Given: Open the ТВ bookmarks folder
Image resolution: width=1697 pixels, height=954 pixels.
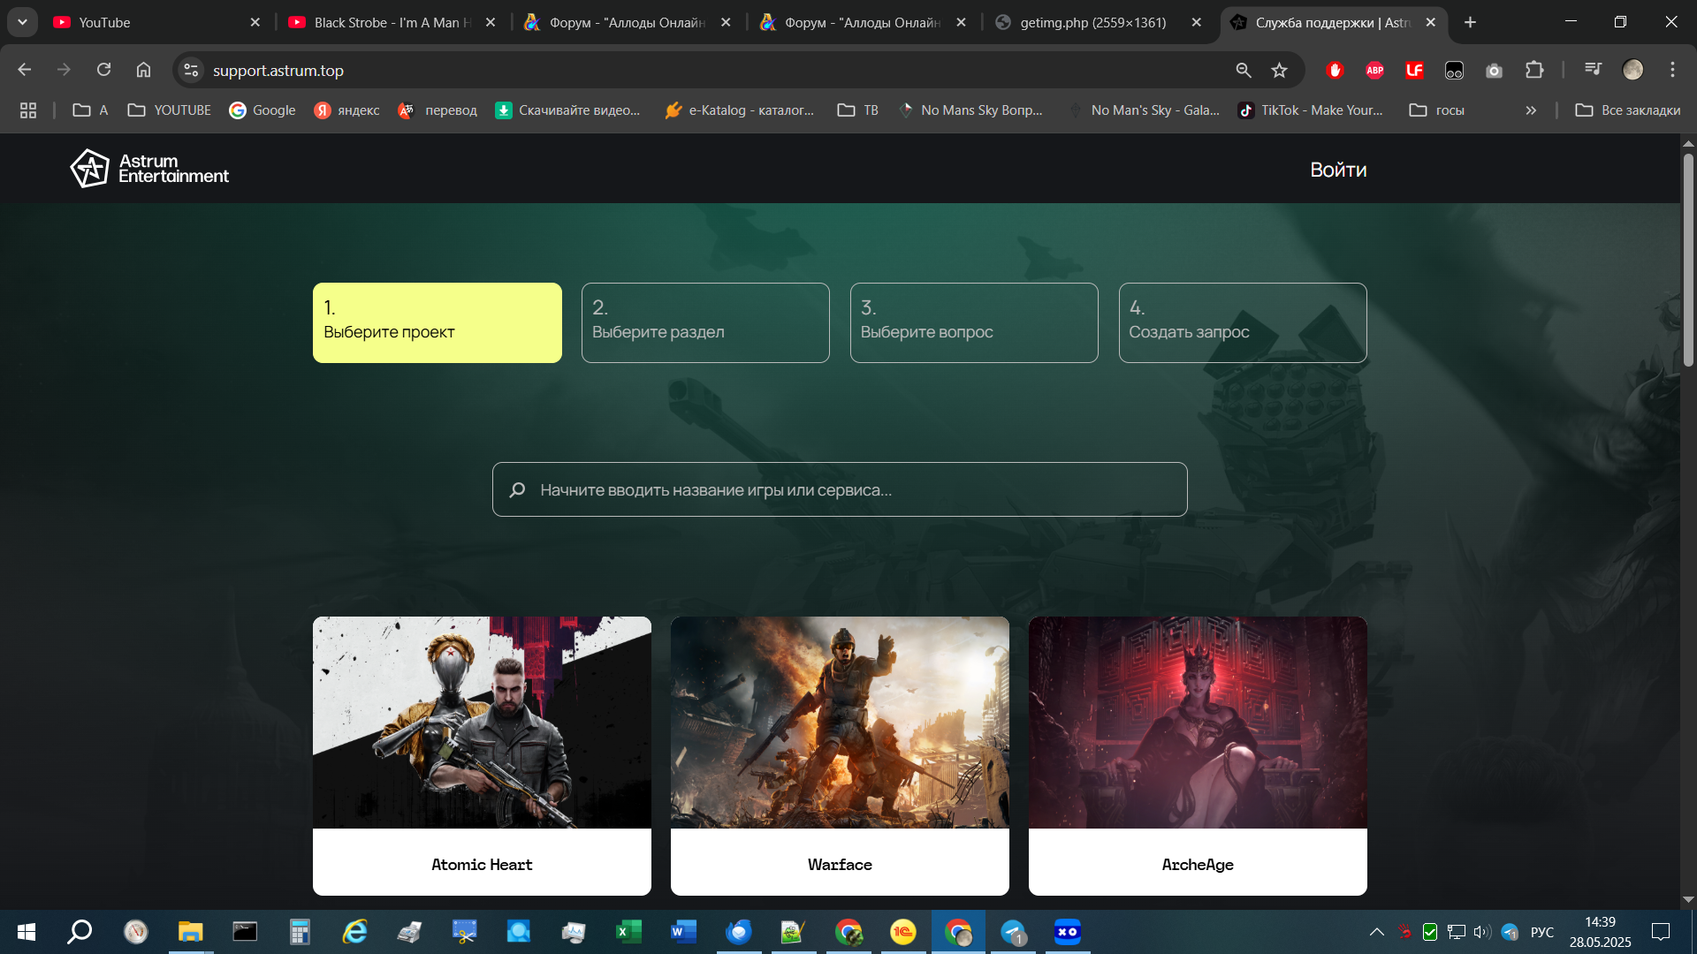Looking at the screenshot, I should tap(858, 110).
